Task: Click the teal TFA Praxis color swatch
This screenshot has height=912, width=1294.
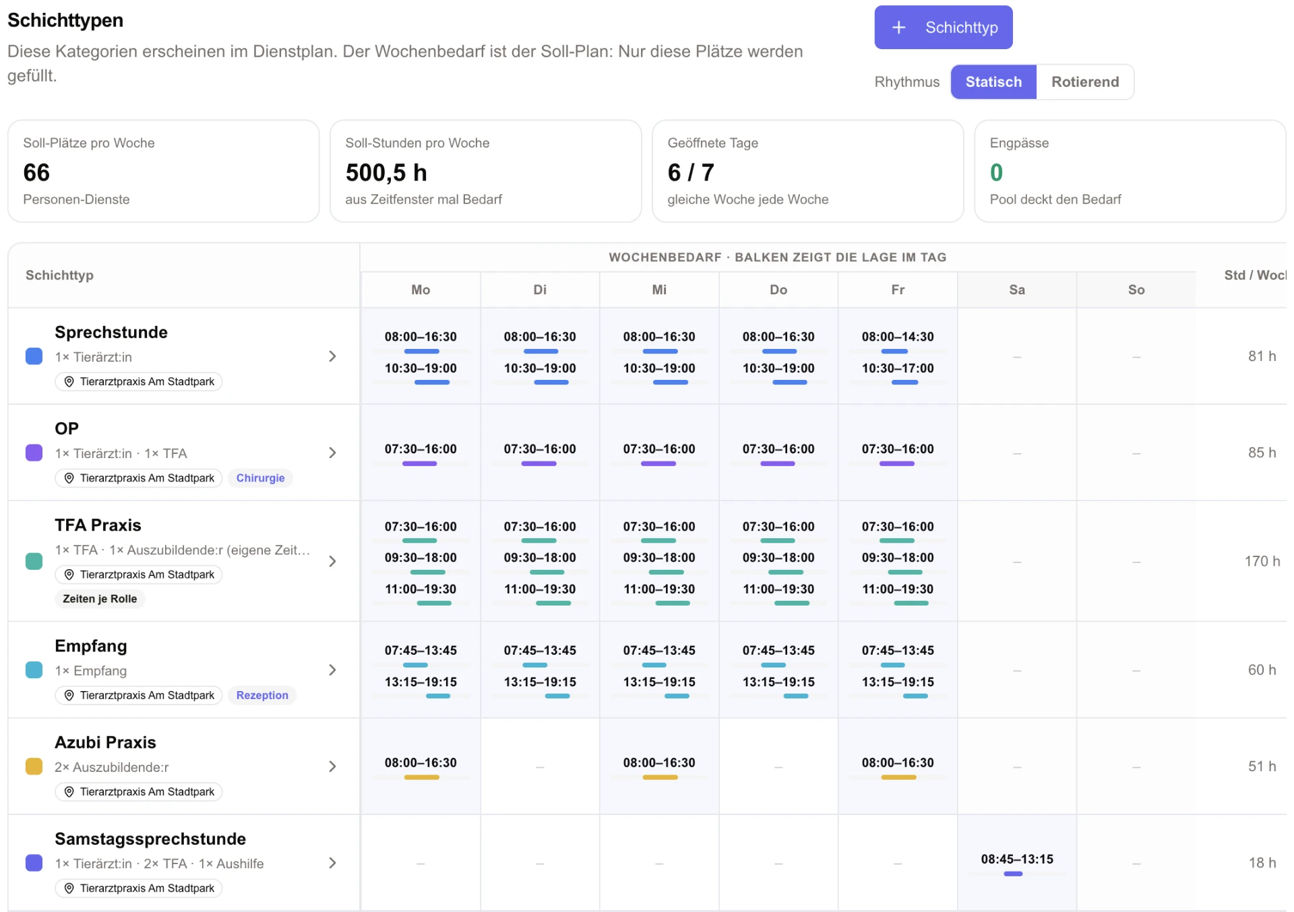Action: 34,561
